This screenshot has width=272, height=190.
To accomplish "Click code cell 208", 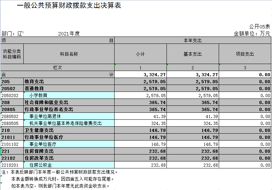I will point(12,102).
